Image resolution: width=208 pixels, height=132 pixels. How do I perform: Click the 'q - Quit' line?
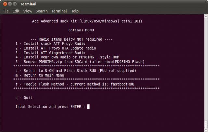(24, 98)
